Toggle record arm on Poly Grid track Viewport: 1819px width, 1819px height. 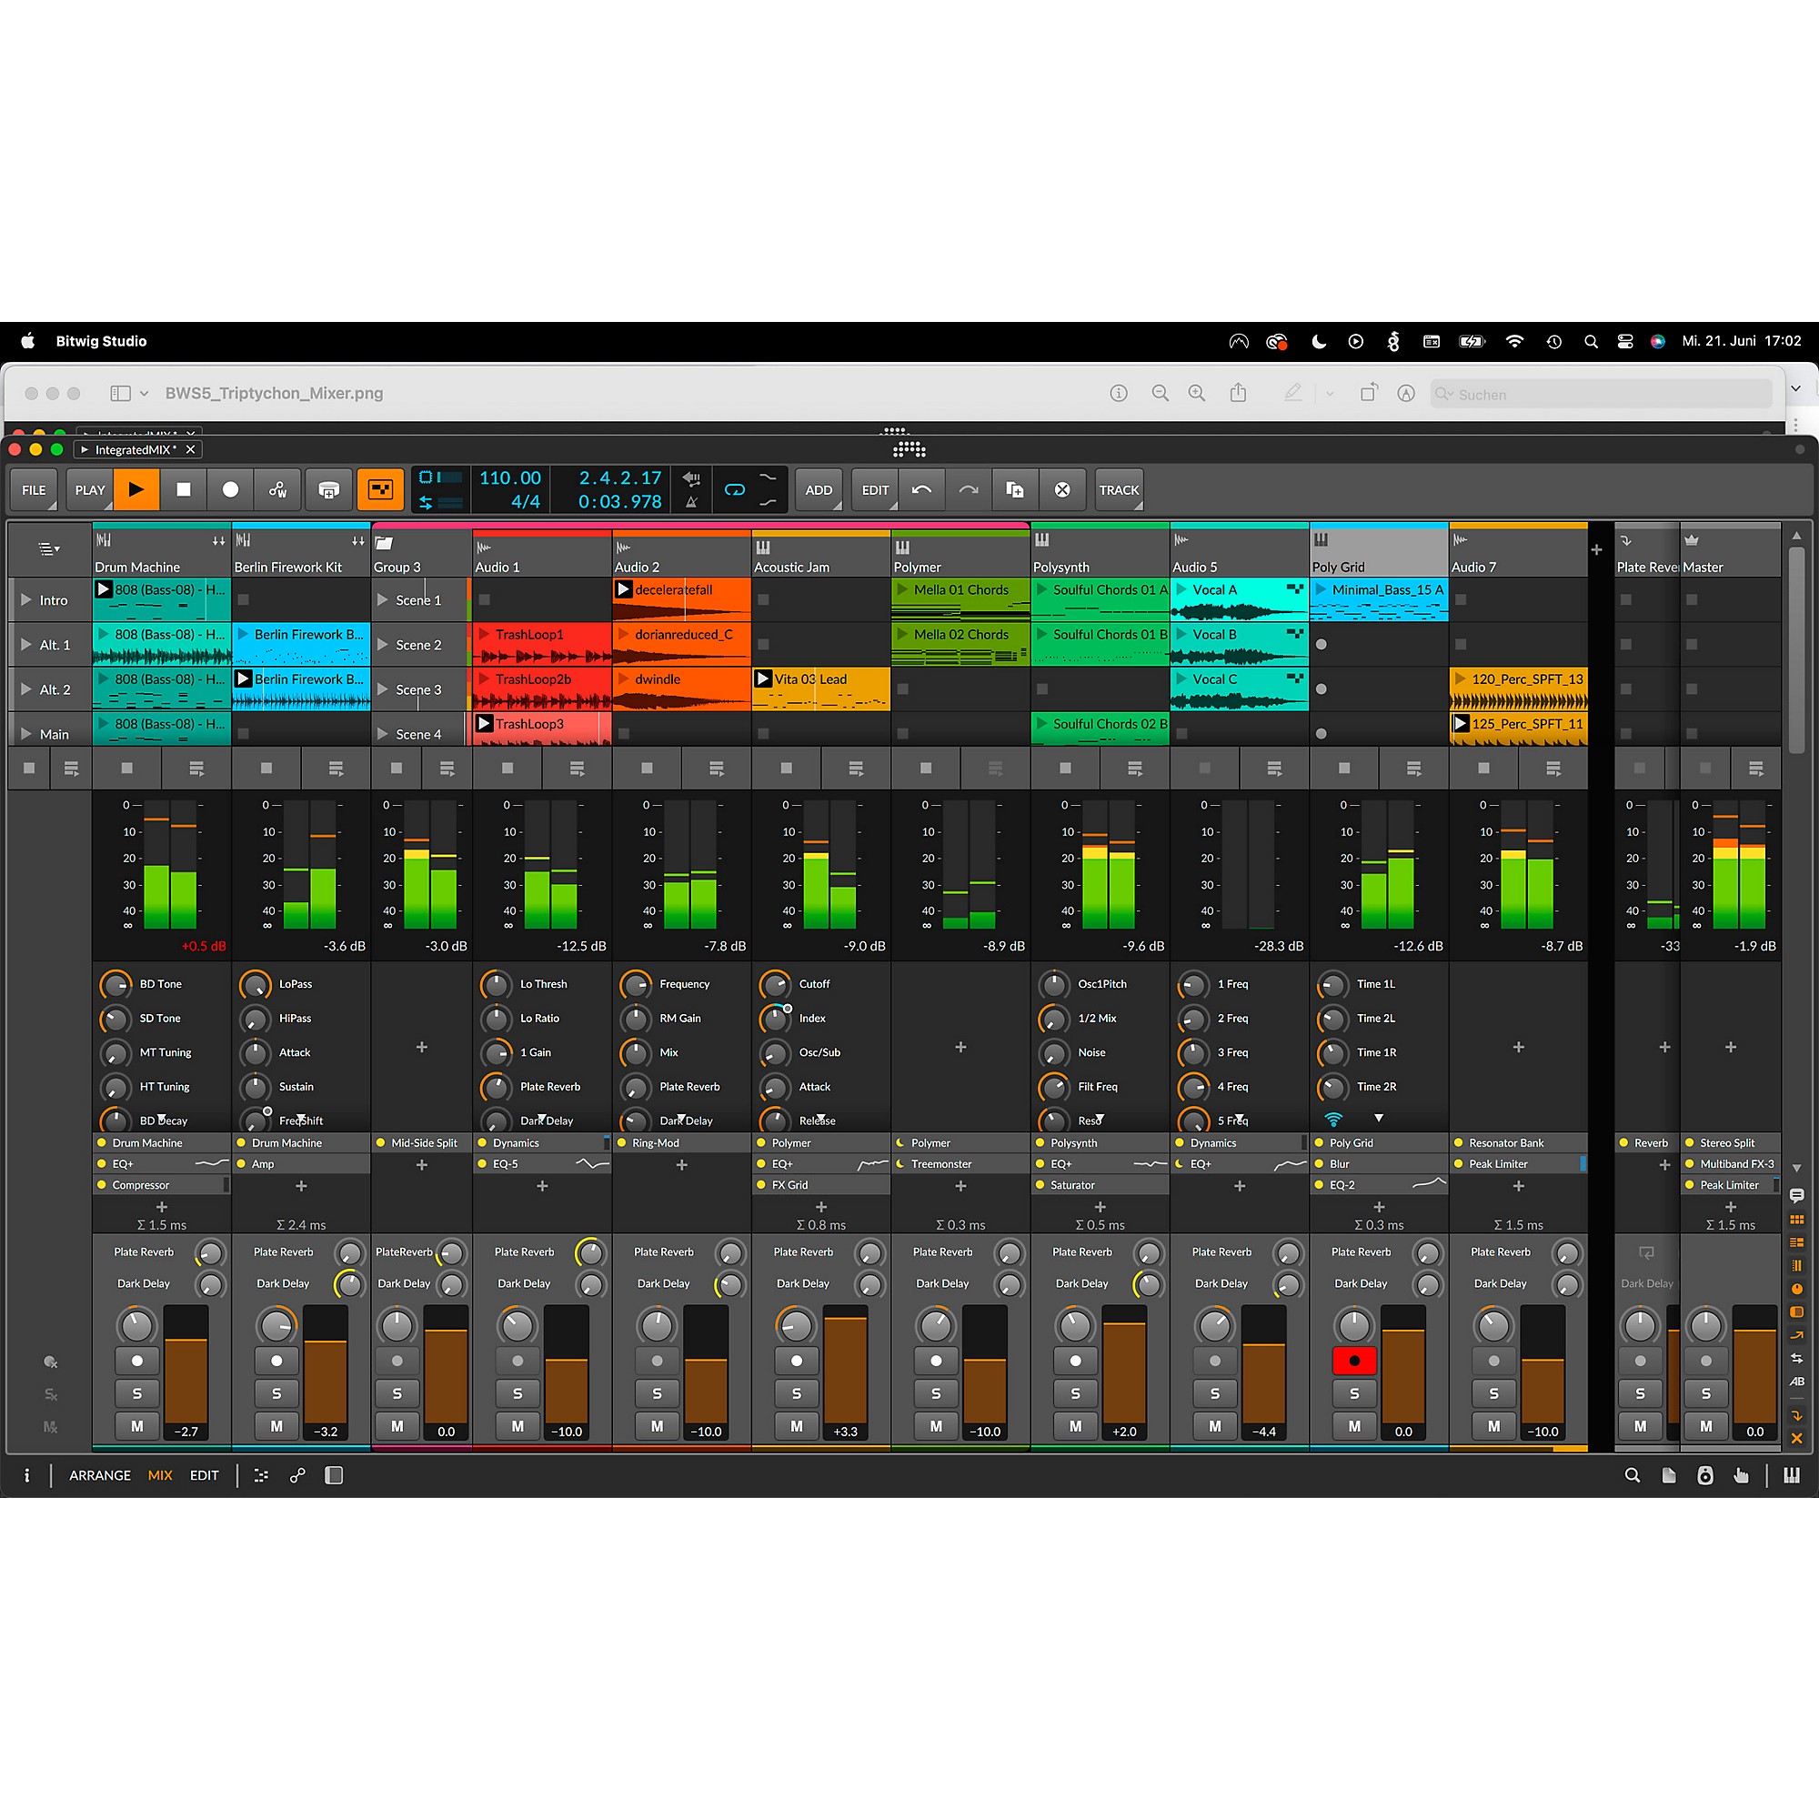point(1354,1361)
